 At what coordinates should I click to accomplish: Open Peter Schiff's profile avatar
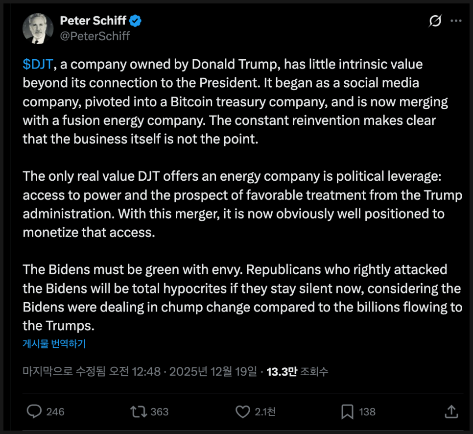pyautogui.click(x=38, y=28)
